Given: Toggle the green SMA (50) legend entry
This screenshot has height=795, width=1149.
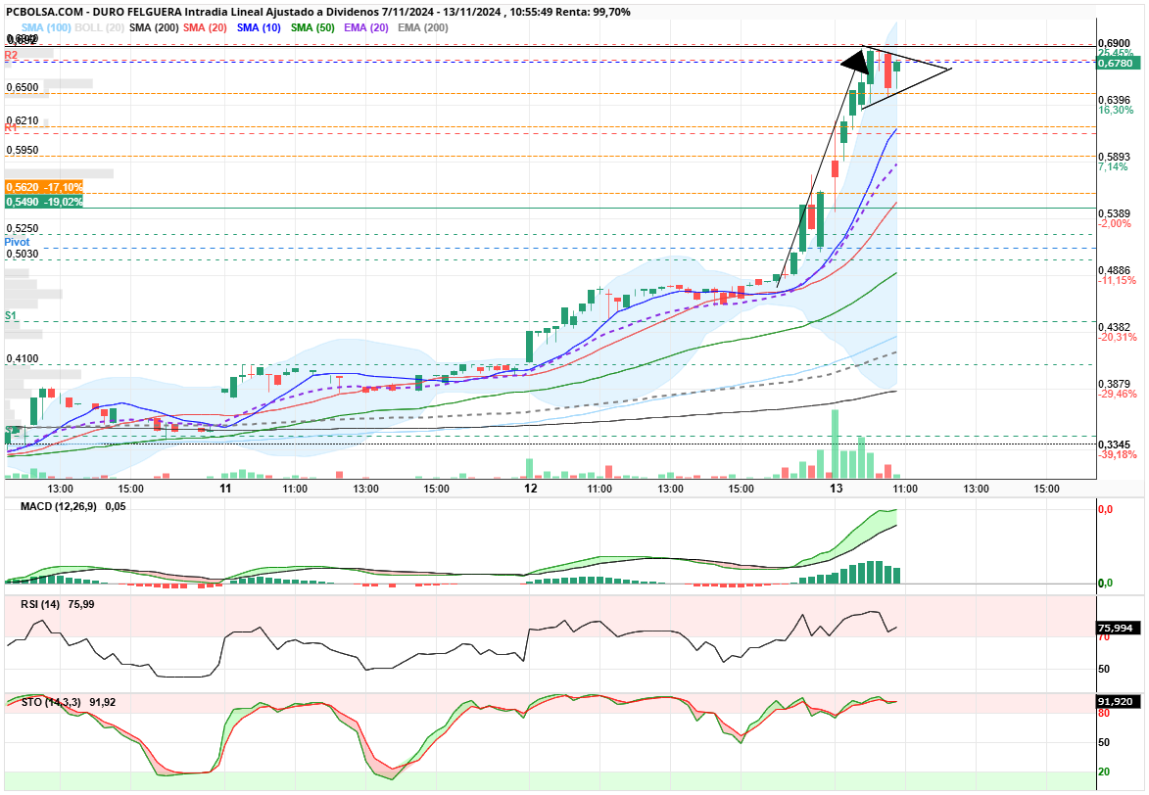Looking at the screenshot, I should click(312, 27).
